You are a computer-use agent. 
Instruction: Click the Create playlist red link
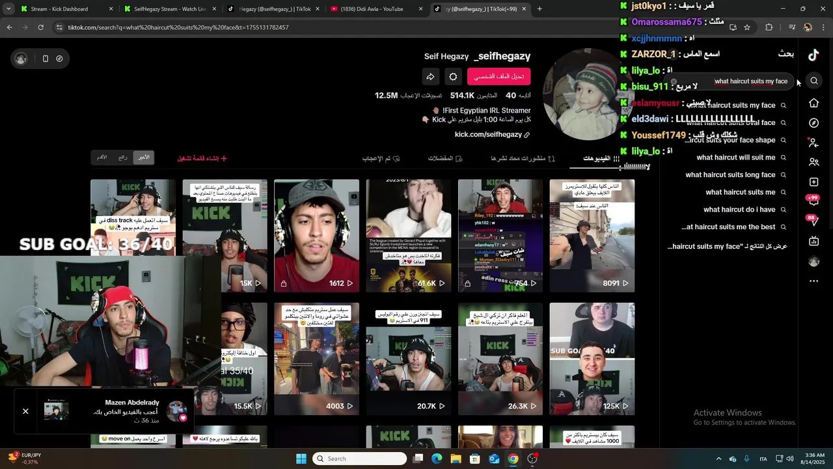pyautogui.click(x=202, y=158)
